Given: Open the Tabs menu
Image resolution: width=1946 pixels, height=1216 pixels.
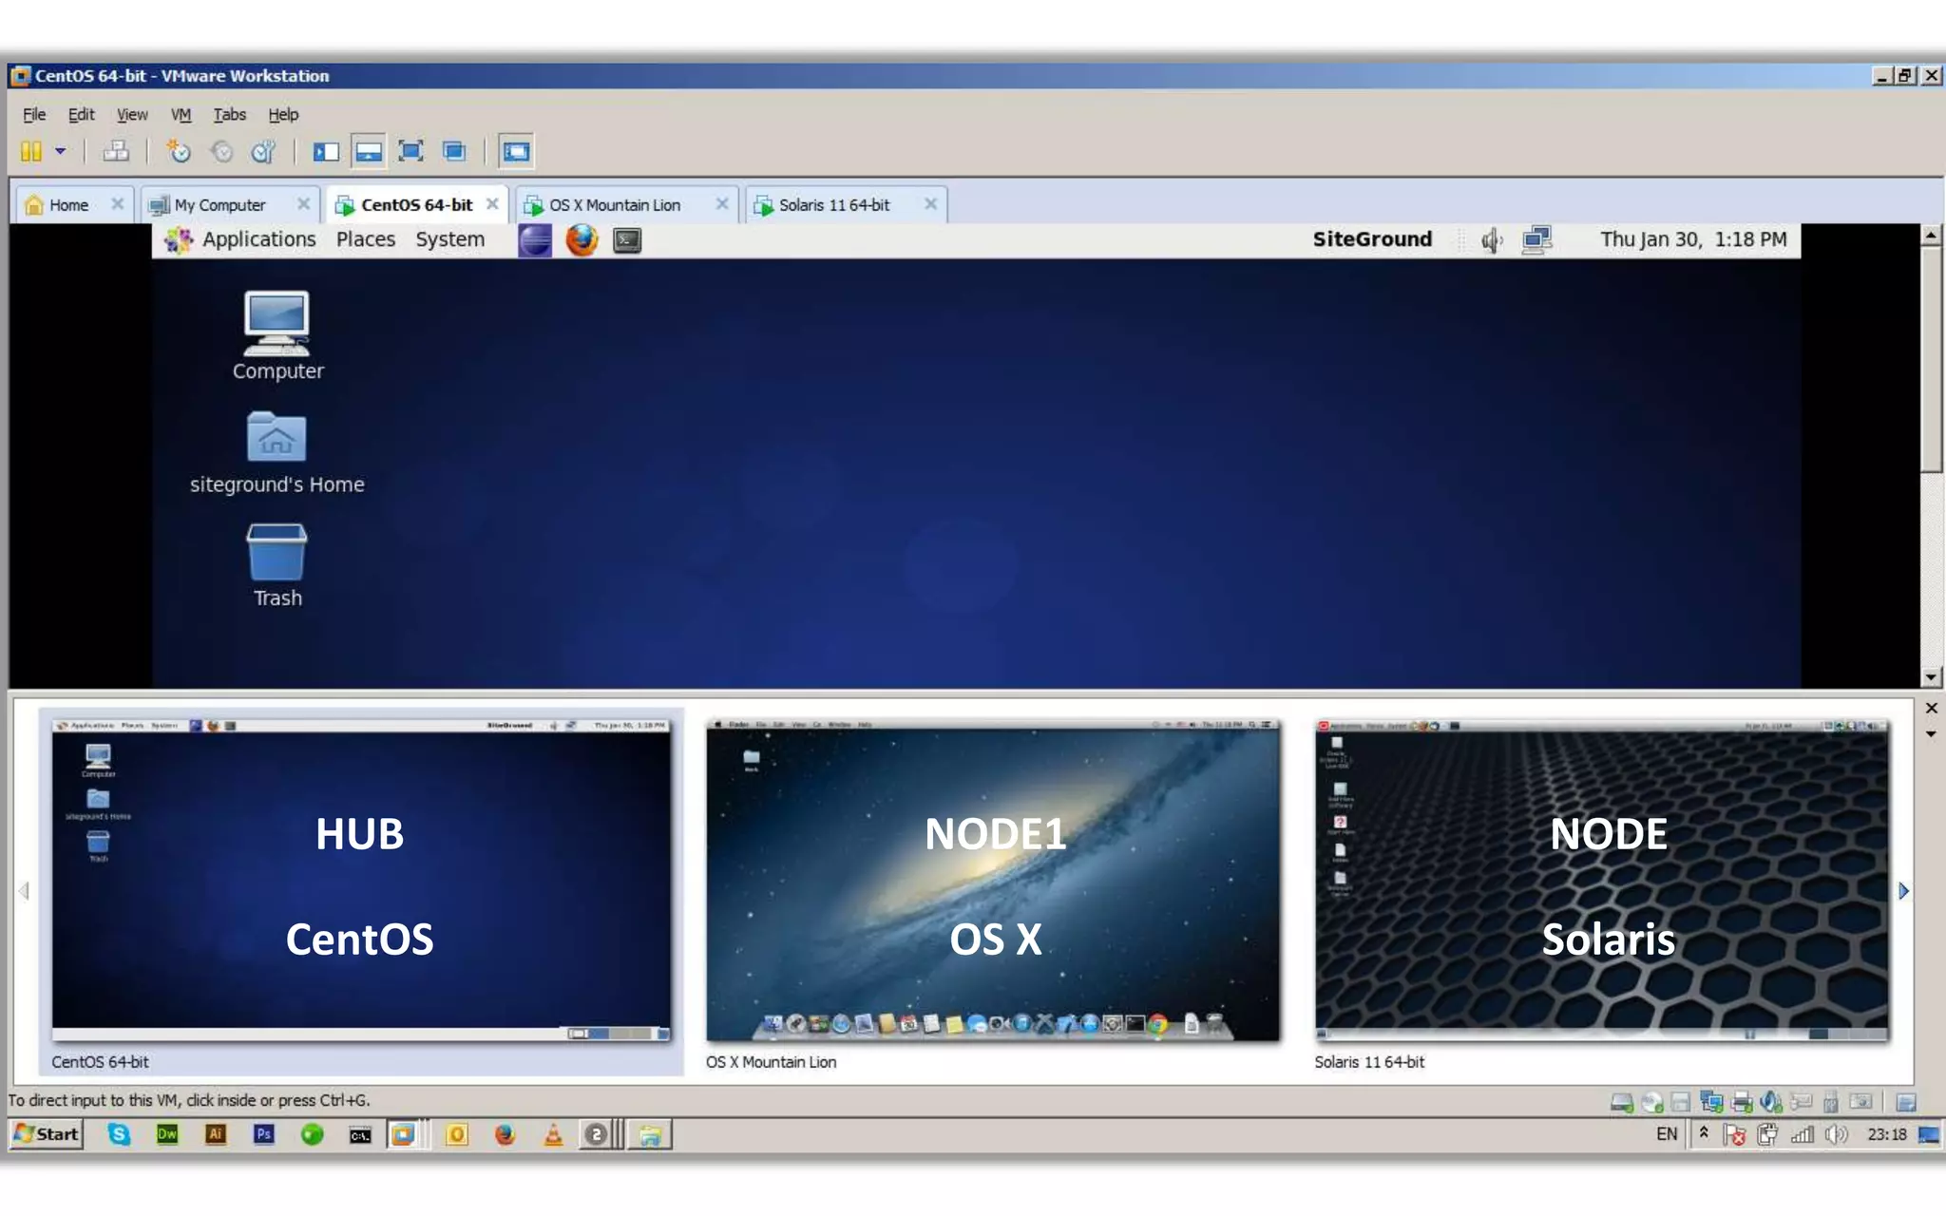Looking at the screenshot, I should [229, 114].
